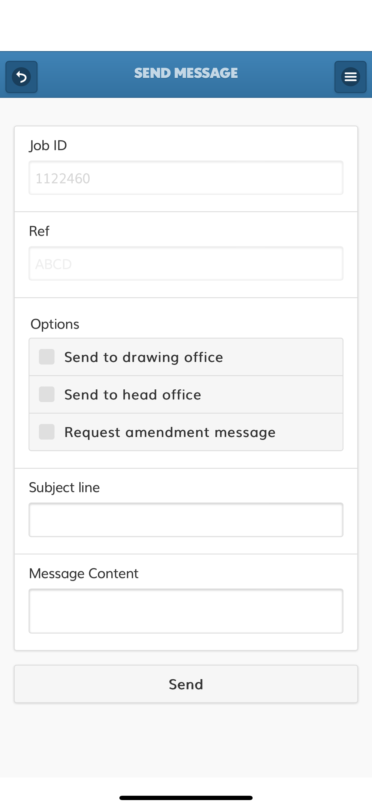Open the hamburger menu icon

click(350, 77)
